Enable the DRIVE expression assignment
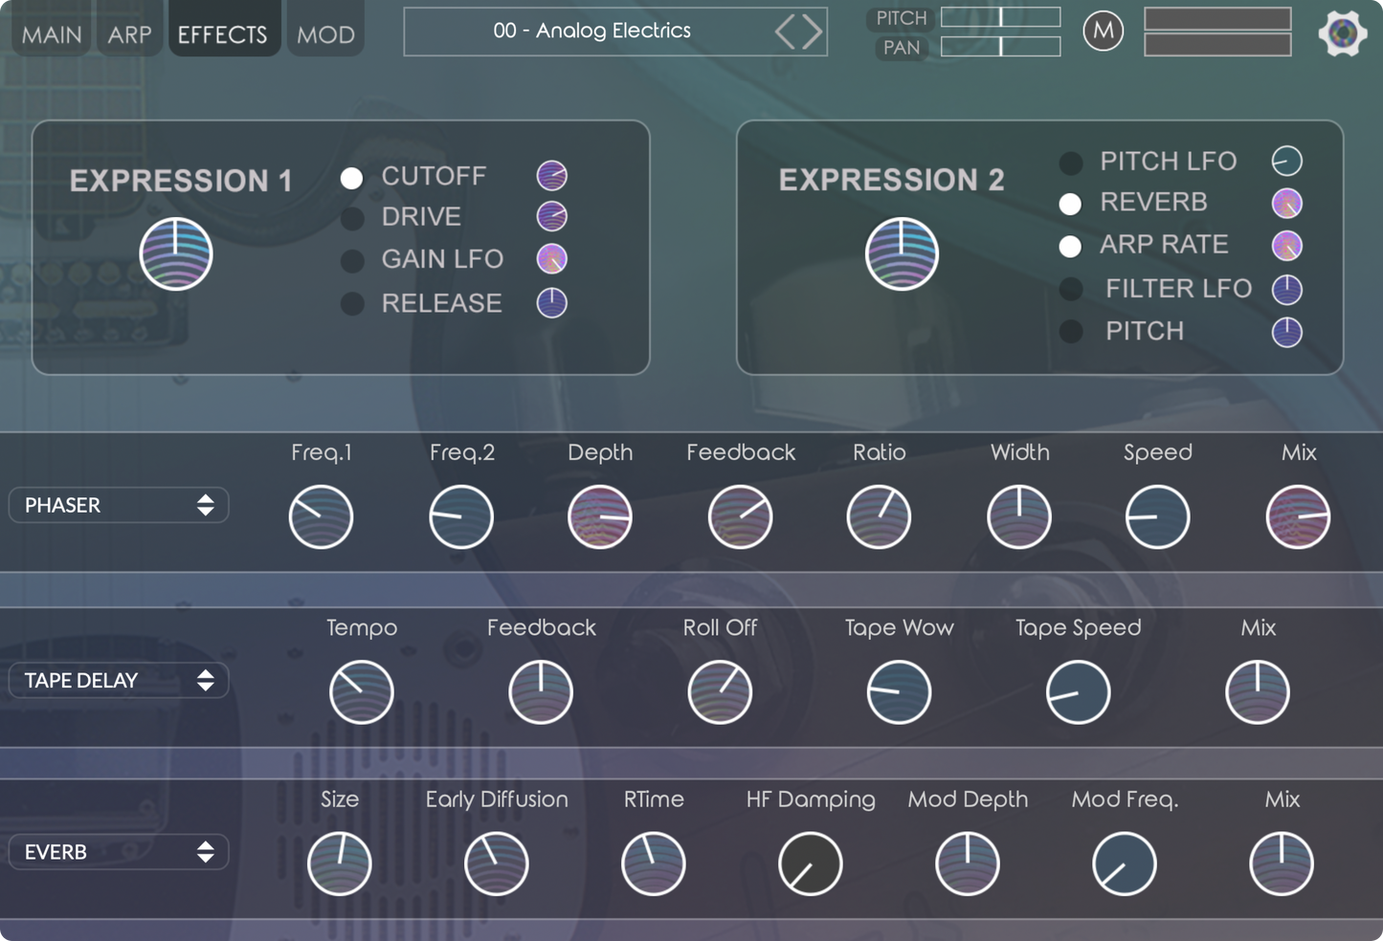This screenshot has width=1383, height=941. pos(352,218)
